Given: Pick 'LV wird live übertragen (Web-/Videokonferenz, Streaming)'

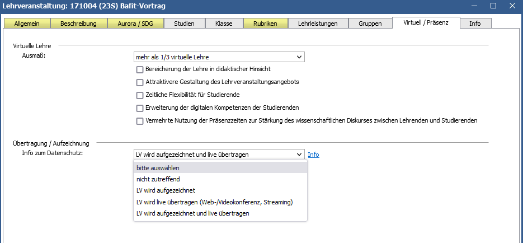Looking at the screenshot, I should coord(214,202).
